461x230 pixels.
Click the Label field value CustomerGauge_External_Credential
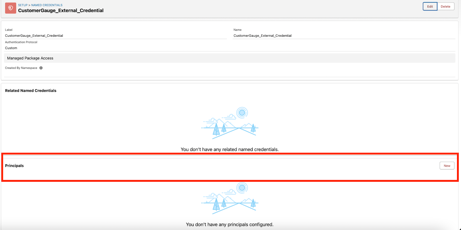click(x=34, y=36)
